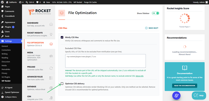Viewport: 209px width, 101px height.
Task: Click Read the Documentation button
Action: pos(185,86)
